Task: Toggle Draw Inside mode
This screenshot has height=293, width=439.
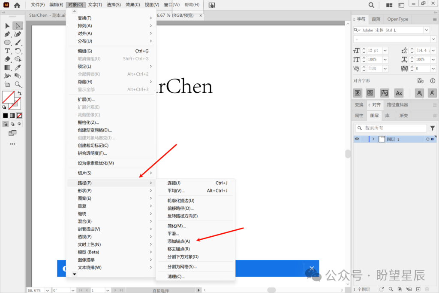Action: coord(19,124)
